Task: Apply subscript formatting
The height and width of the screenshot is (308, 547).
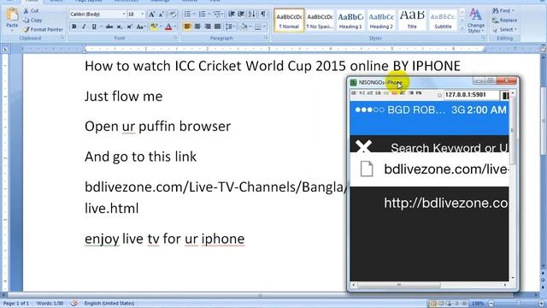Action: click(120, 27)
